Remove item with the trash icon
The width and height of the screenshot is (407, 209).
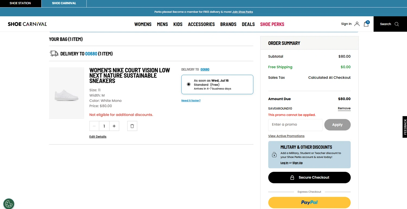tap(132, 126)
